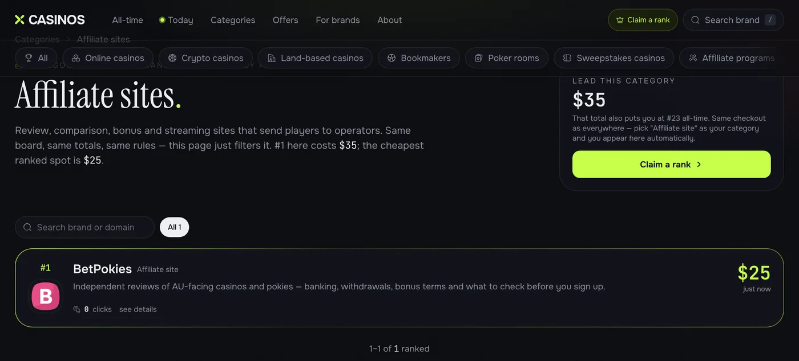Viewport: 799px width, 361px height.
Task: Click the Sweepstakes casinos ticket icon
Action: pos(567,58)
